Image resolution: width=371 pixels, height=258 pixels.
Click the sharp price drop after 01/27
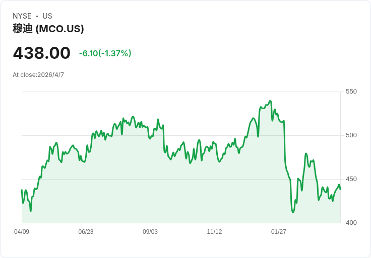pyautogui.click(x=285, y=146)
